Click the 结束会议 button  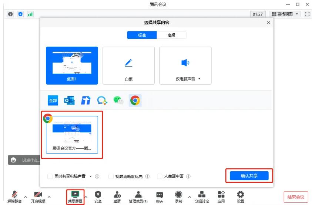[x=296, y=197]
